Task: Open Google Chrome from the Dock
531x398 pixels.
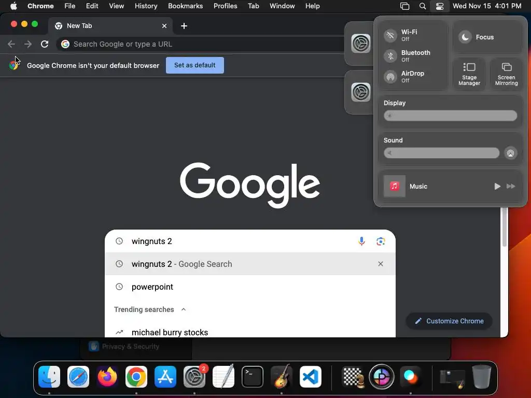Action: pyautogui.click(x=136, y=377)
